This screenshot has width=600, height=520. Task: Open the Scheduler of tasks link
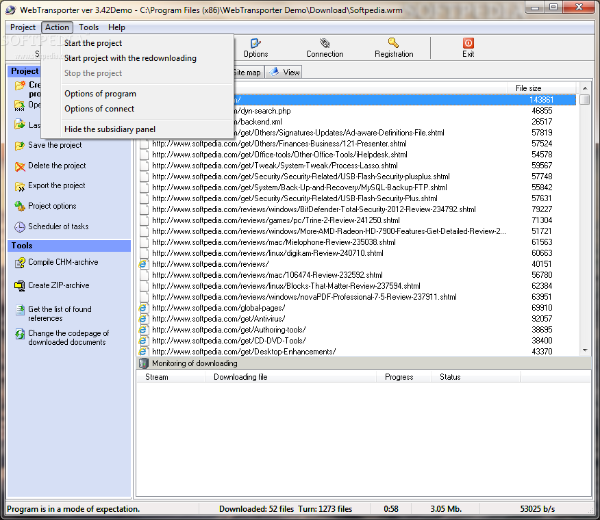click(58, 226)
